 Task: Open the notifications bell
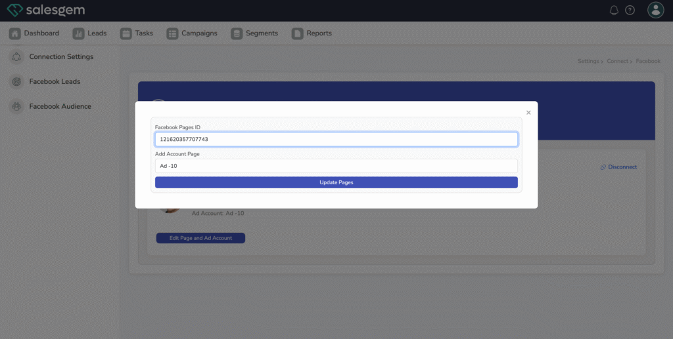pos(615,10)
